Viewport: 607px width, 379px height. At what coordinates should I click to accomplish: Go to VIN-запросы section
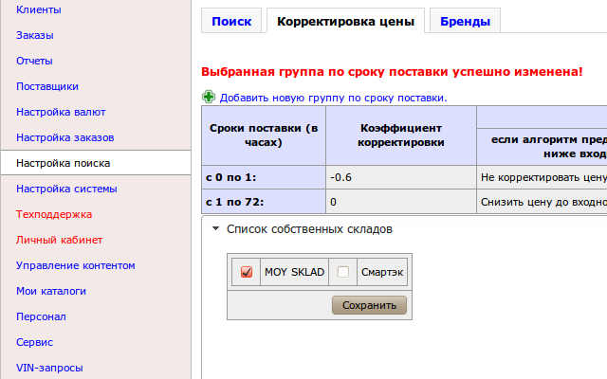pyautogui.click(x=49, y=368)
